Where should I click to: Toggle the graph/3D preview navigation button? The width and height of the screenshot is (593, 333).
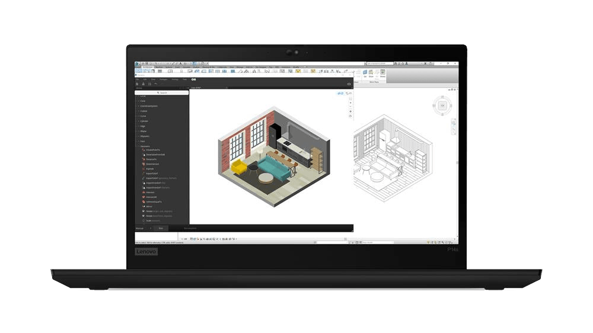point(341,93)
